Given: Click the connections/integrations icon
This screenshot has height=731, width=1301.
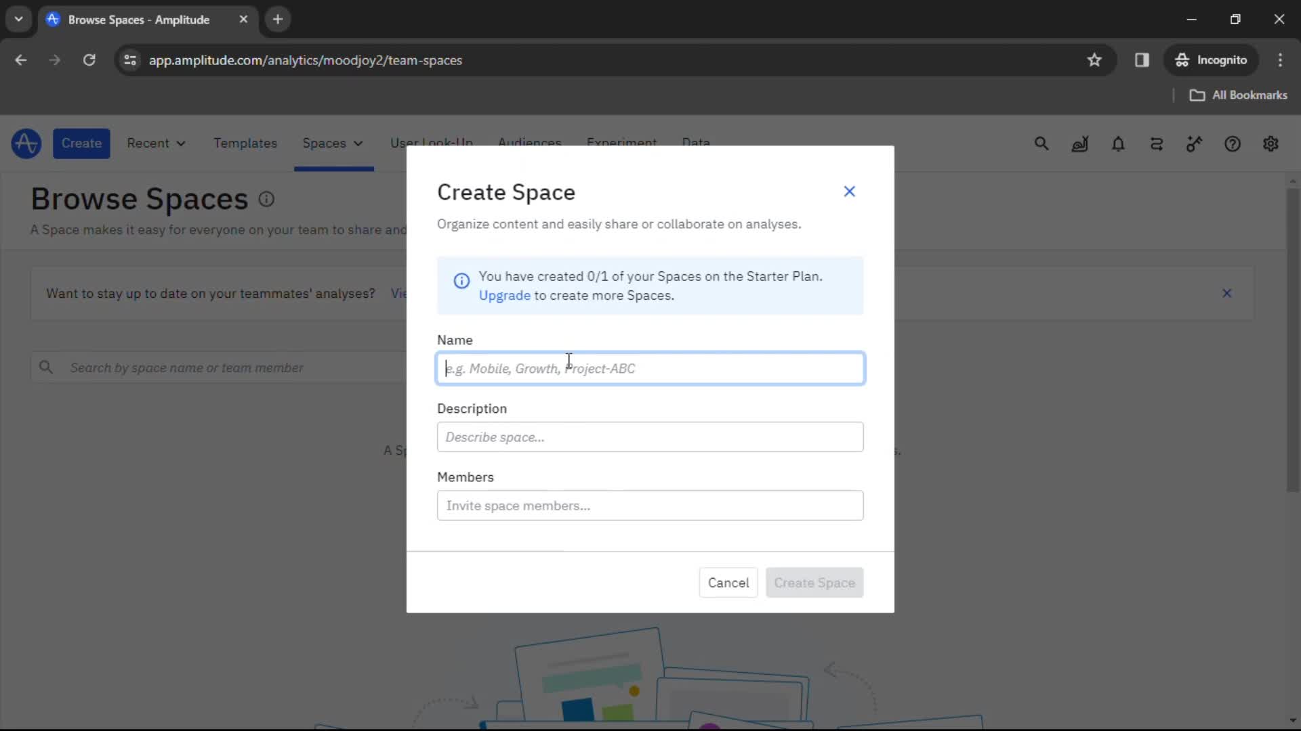Looking at the screenshot, I should 1158,143.
